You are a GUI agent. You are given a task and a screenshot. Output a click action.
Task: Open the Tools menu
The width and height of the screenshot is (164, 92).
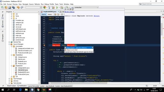[x=61, y=4]
